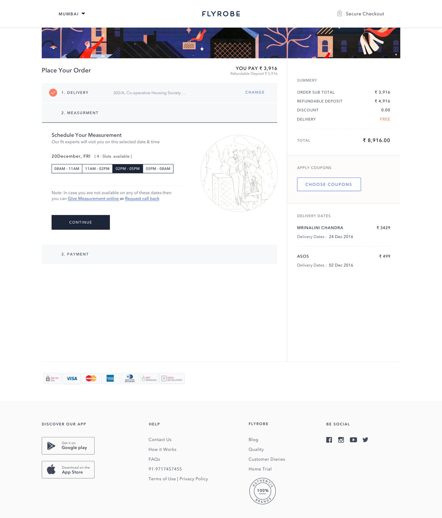Expand the 3. Payment section
Screen dimensions: 442x518
pyautogui.click(x=159, y=254)
